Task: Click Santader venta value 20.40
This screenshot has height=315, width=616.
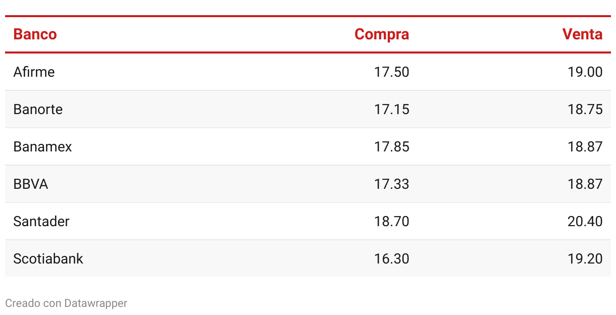Action: point(585,221)
